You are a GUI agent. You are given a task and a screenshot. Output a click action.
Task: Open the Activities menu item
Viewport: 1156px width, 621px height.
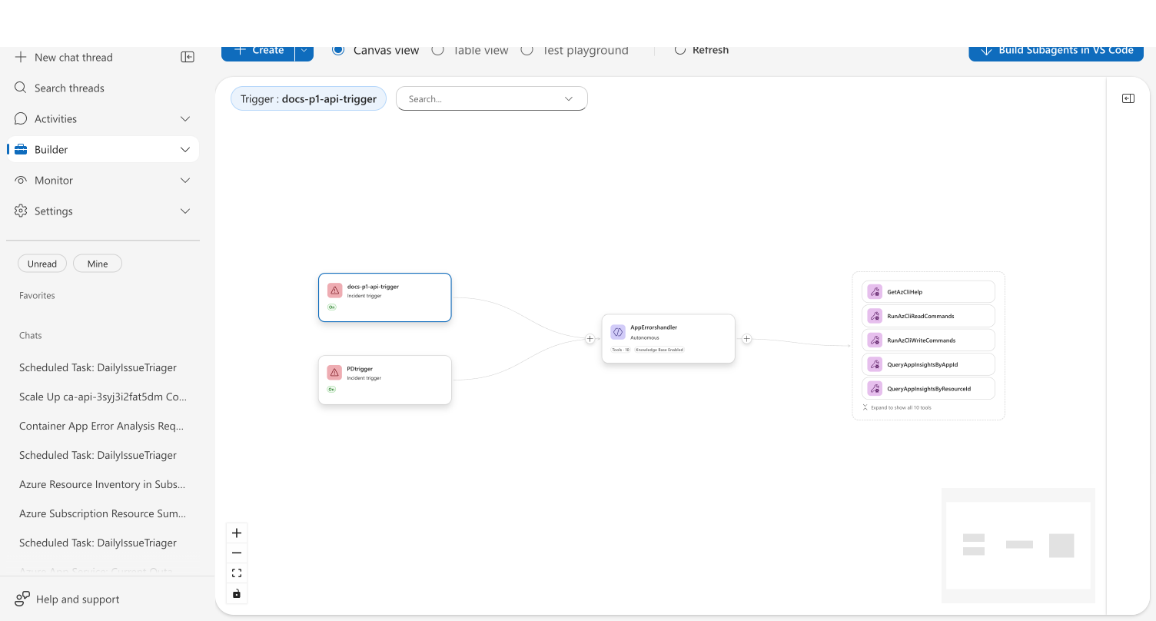[103, 118]
